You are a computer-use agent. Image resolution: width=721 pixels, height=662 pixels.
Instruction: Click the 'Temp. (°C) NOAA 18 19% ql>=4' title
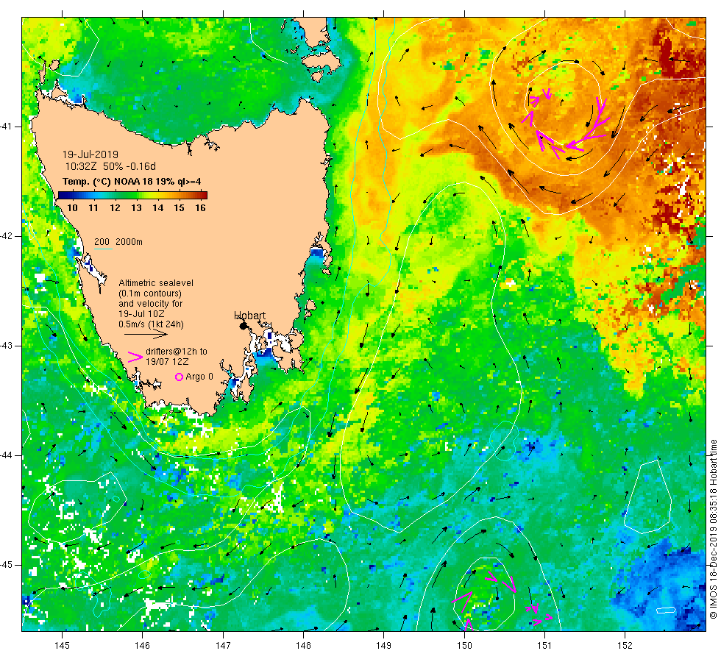point(132,182)
